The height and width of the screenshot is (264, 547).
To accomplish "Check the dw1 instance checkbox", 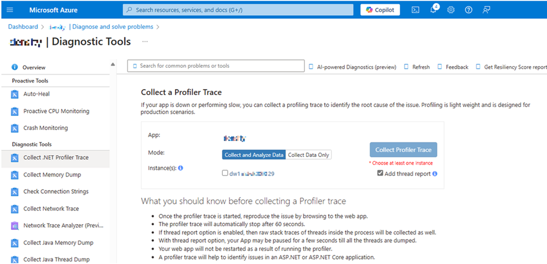I will point(225,173).
